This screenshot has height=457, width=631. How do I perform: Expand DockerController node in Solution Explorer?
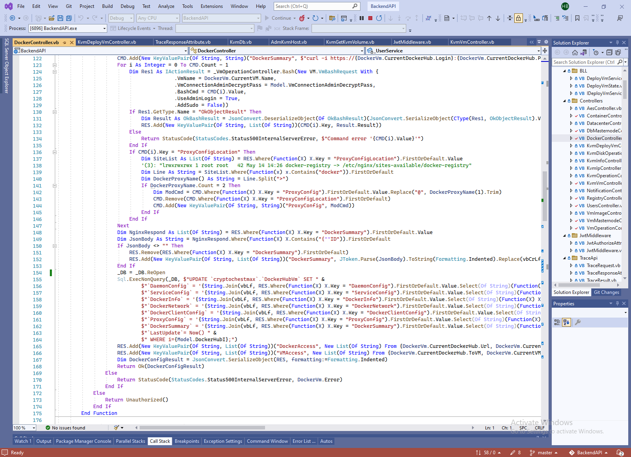coord(571,138)
